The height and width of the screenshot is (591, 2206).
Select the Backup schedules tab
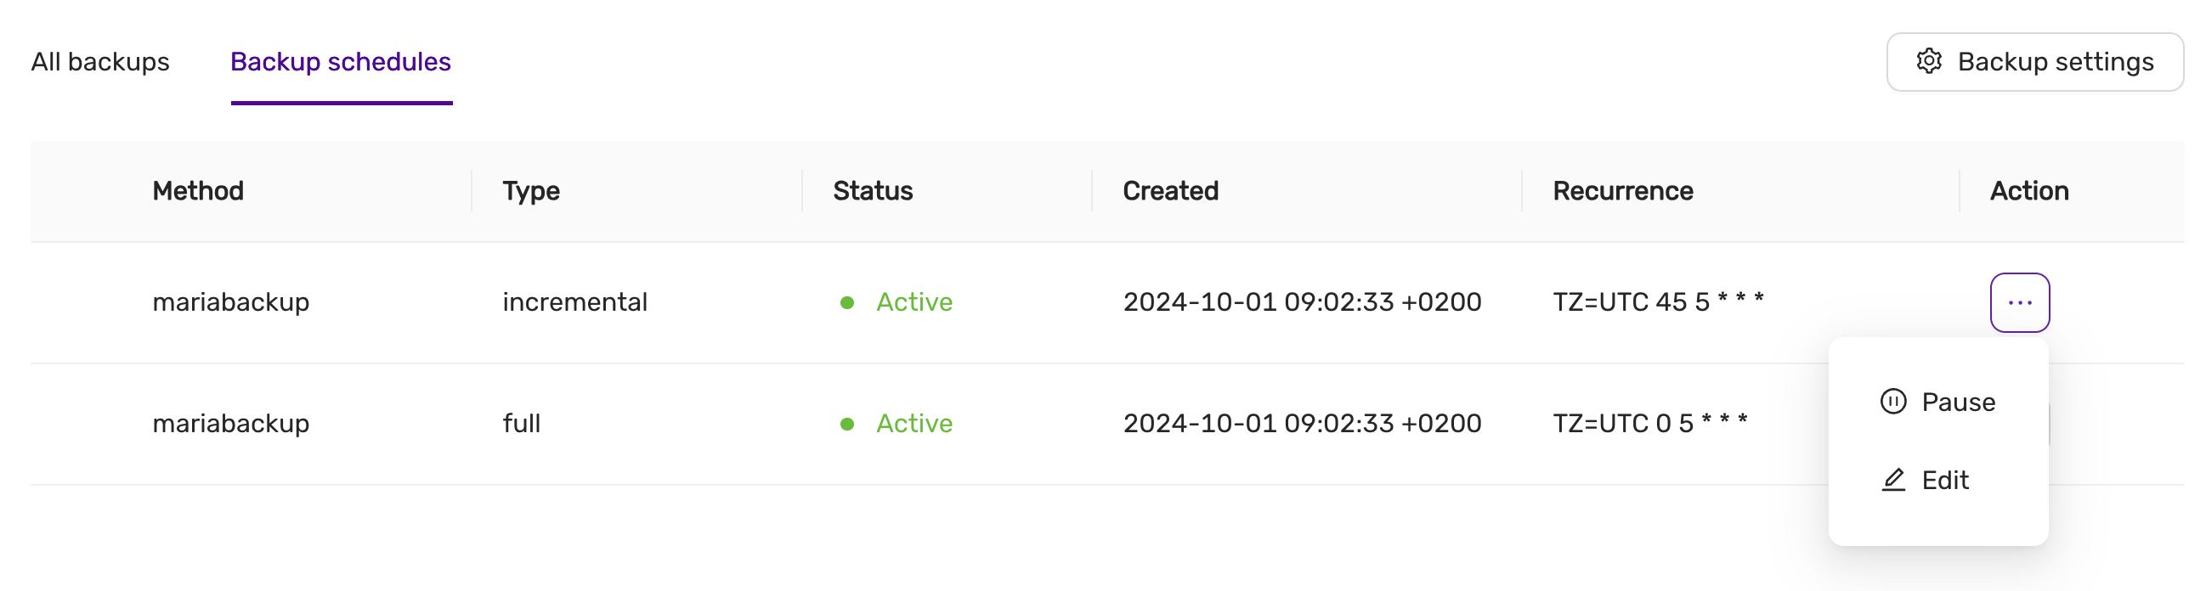(340, 62)
